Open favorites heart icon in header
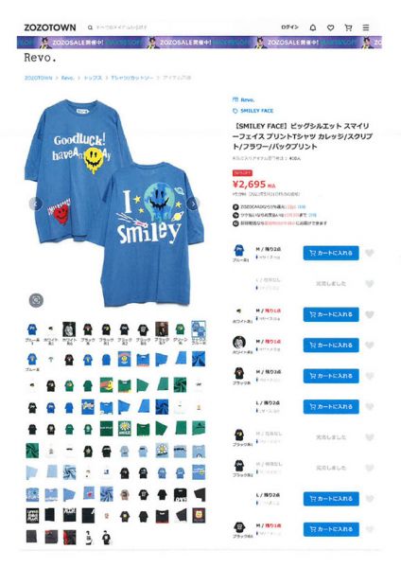 coord(330,27)
